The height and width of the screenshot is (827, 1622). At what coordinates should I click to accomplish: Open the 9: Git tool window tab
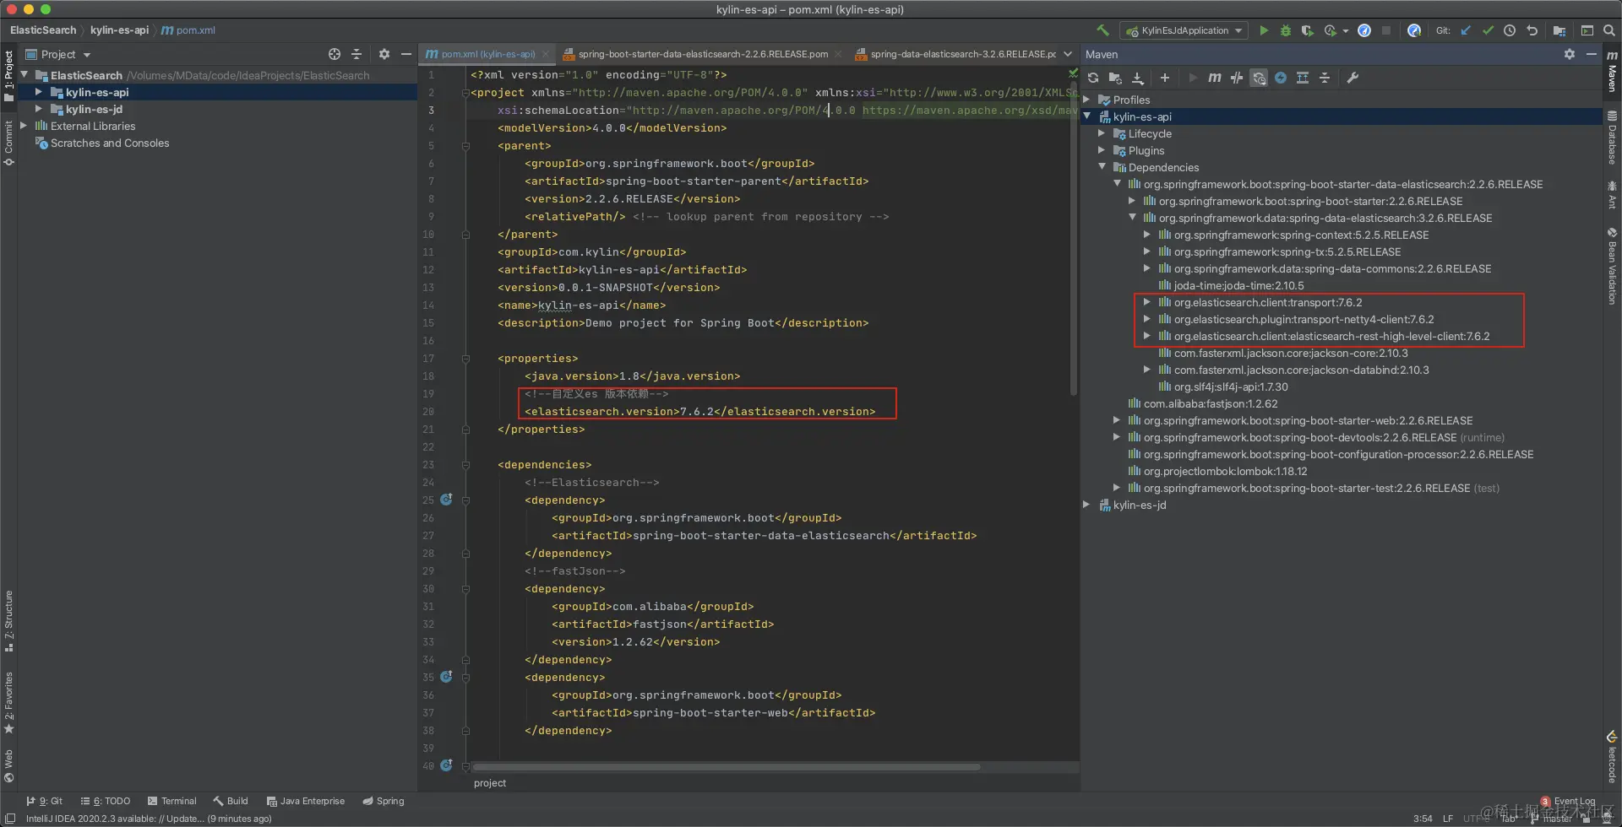coord(45,801)
